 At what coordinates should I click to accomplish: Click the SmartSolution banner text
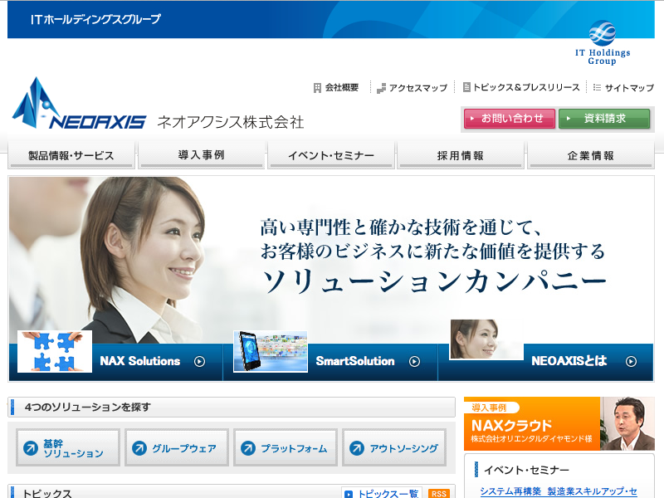355,361
